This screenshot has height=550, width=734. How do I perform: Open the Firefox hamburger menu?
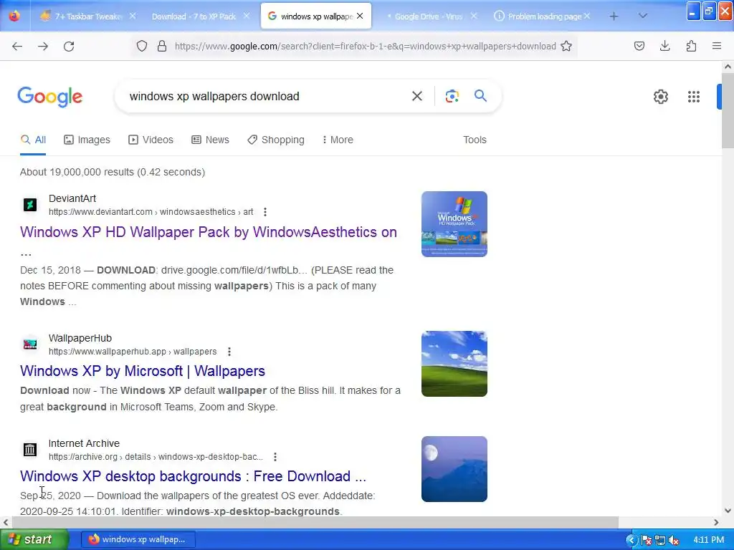pyautogui.click(x=717, y=46)
